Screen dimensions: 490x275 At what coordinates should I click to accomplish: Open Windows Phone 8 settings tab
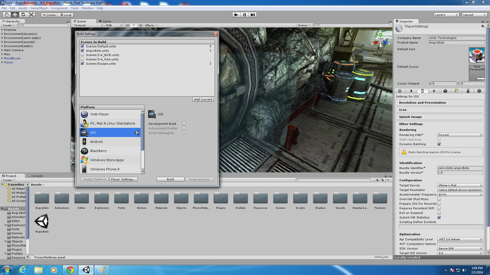click(x=468, y=91)
